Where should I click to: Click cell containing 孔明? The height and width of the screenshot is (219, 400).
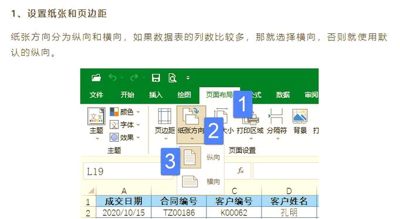(x=289, y=213)
